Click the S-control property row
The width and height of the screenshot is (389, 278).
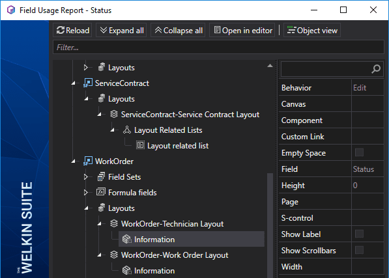(332, 218)
